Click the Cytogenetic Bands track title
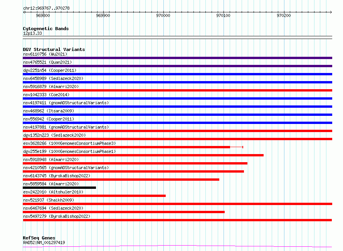Screen dimensions: 343x251 tap(46, 29)
